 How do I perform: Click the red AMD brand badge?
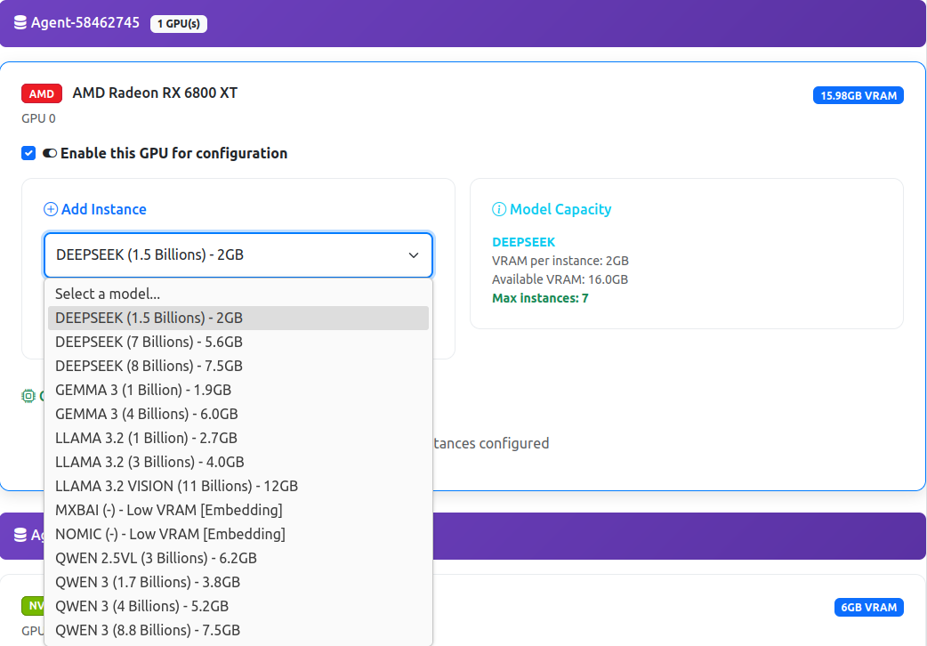(42, 94)
